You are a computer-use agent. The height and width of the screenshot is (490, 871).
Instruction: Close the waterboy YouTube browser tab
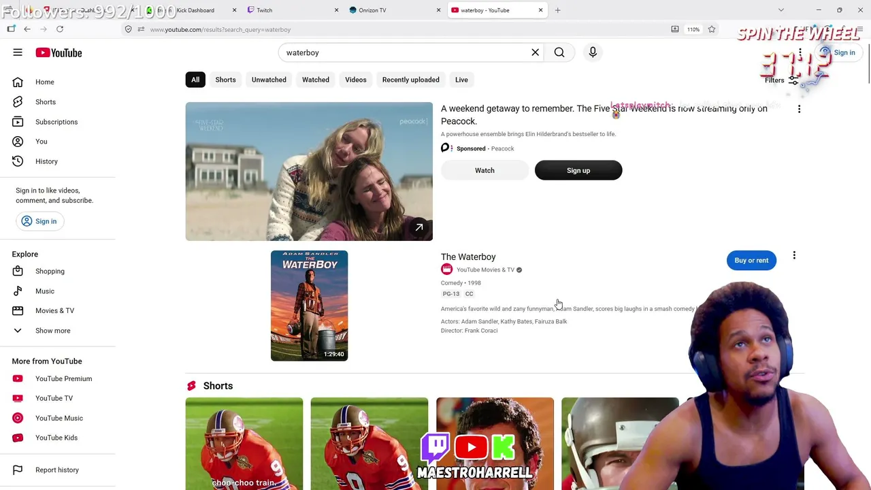point(541,10)
